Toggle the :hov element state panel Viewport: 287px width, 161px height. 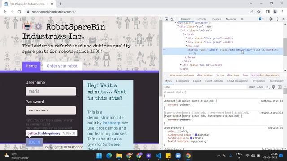tap(252, 87)
